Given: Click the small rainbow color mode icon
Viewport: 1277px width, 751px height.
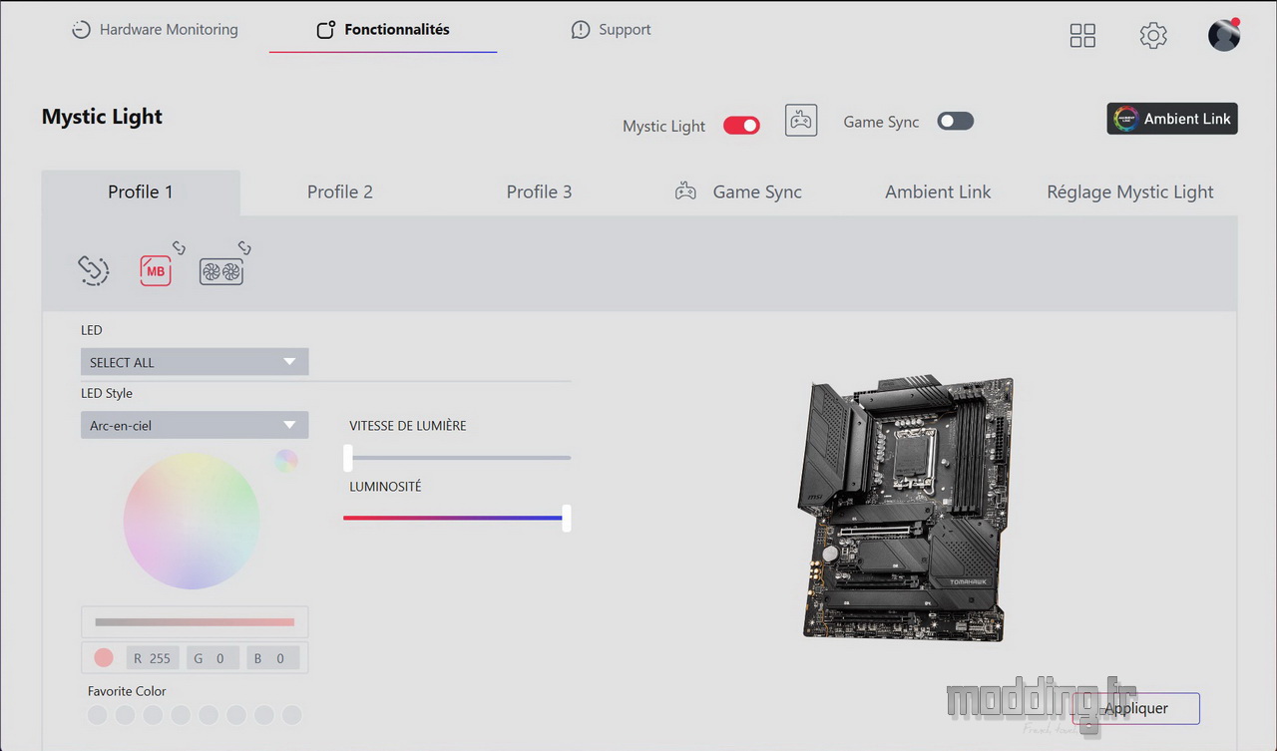Looking at the screenshot, I should (x=286, y=461).
